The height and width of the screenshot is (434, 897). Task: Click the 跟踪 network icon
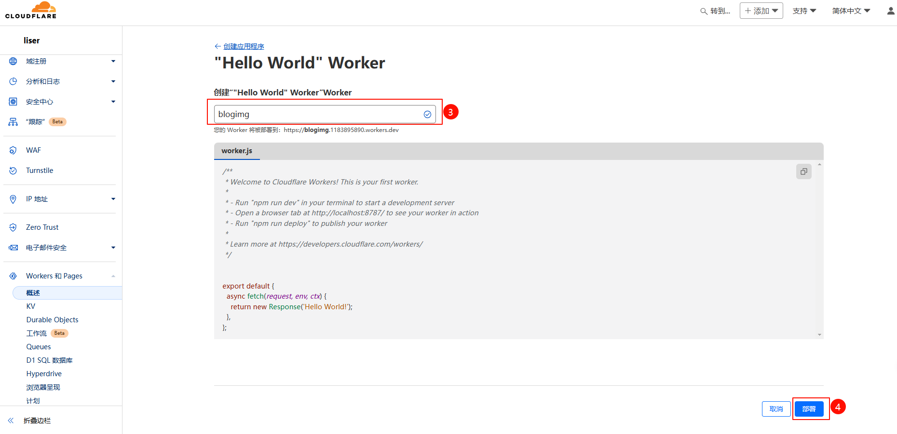coord(13,122)
